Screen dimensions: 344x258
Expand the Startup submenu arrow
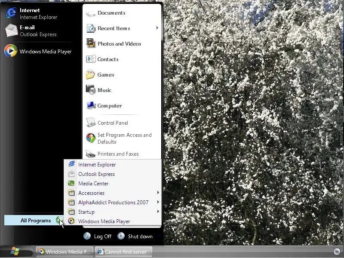(x=158, y=211)
